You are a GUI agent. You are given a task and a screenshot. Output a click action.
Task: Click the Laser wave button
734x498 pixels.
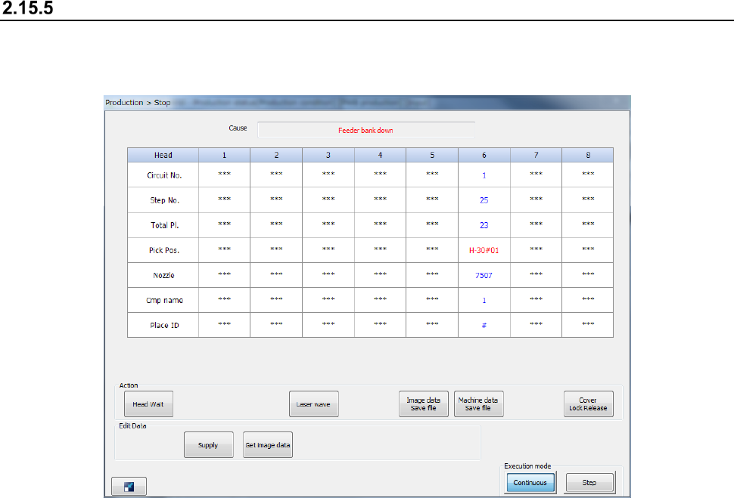(x=313, y=404)
